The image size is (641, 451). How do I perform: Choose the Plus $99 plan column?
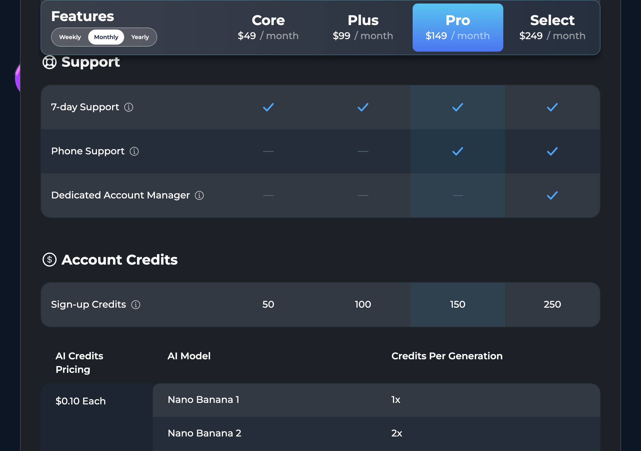tap(363, 28)
